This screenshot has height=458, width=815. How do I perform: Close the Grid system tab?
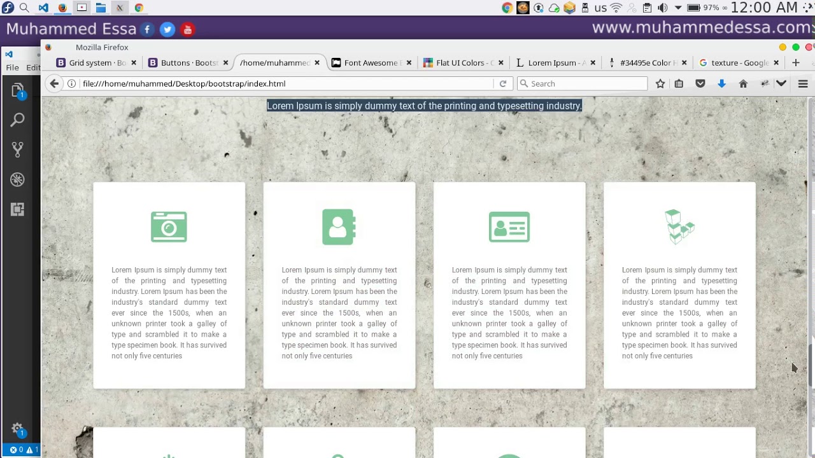click(134, 62)
